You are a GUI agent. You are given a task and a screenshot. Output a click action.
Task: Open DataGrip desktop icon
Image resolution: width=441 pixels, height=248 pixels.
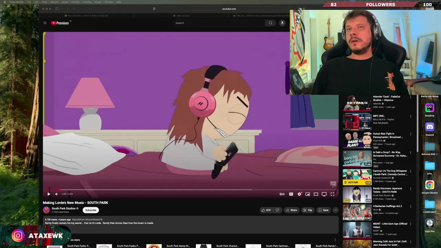(x=430, y=108)
